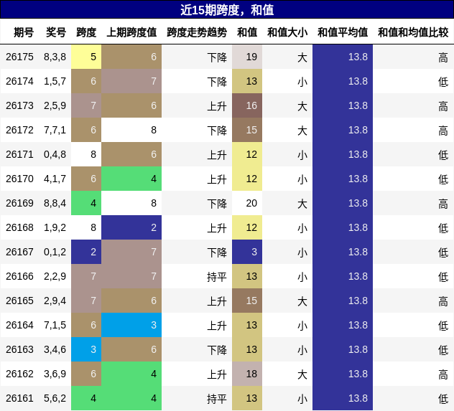The height and width of the screenshot is (411, 454).
Task: Click '小' size cell in row 26171
Action: pyautogui.click(x=302, y=155)
